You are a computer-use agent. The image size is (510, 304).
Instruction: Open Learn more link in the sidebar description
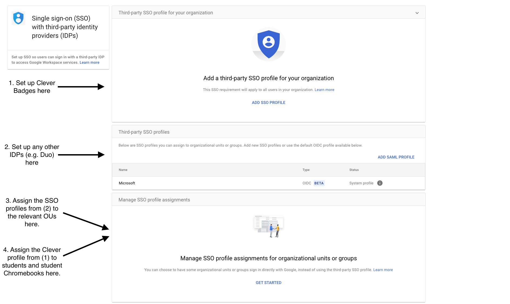click(x=89, y=62)
